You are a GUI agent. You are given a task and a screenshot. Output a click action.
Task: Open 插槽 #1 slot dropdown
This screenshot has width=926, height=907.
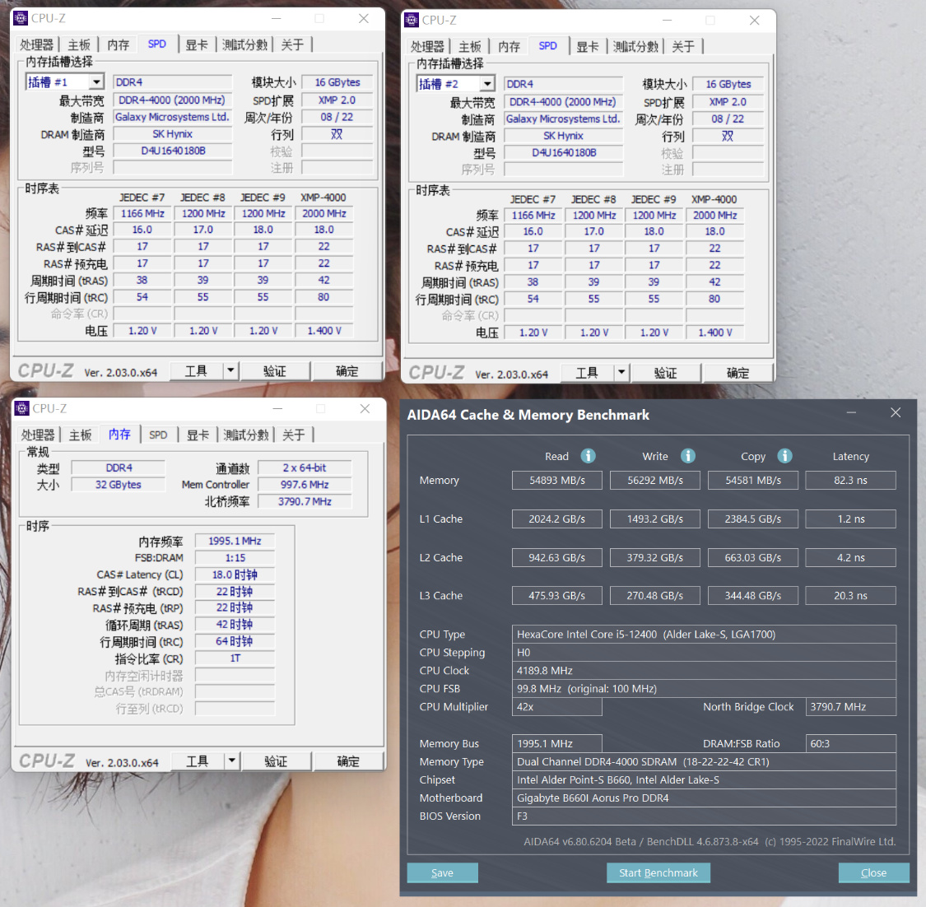tap(96, 82)
